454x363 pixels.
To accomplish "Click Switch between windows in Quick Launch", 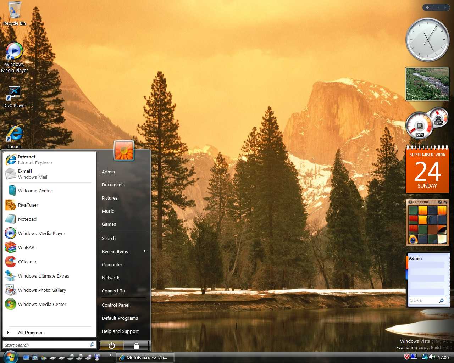I will click(35, 357).
